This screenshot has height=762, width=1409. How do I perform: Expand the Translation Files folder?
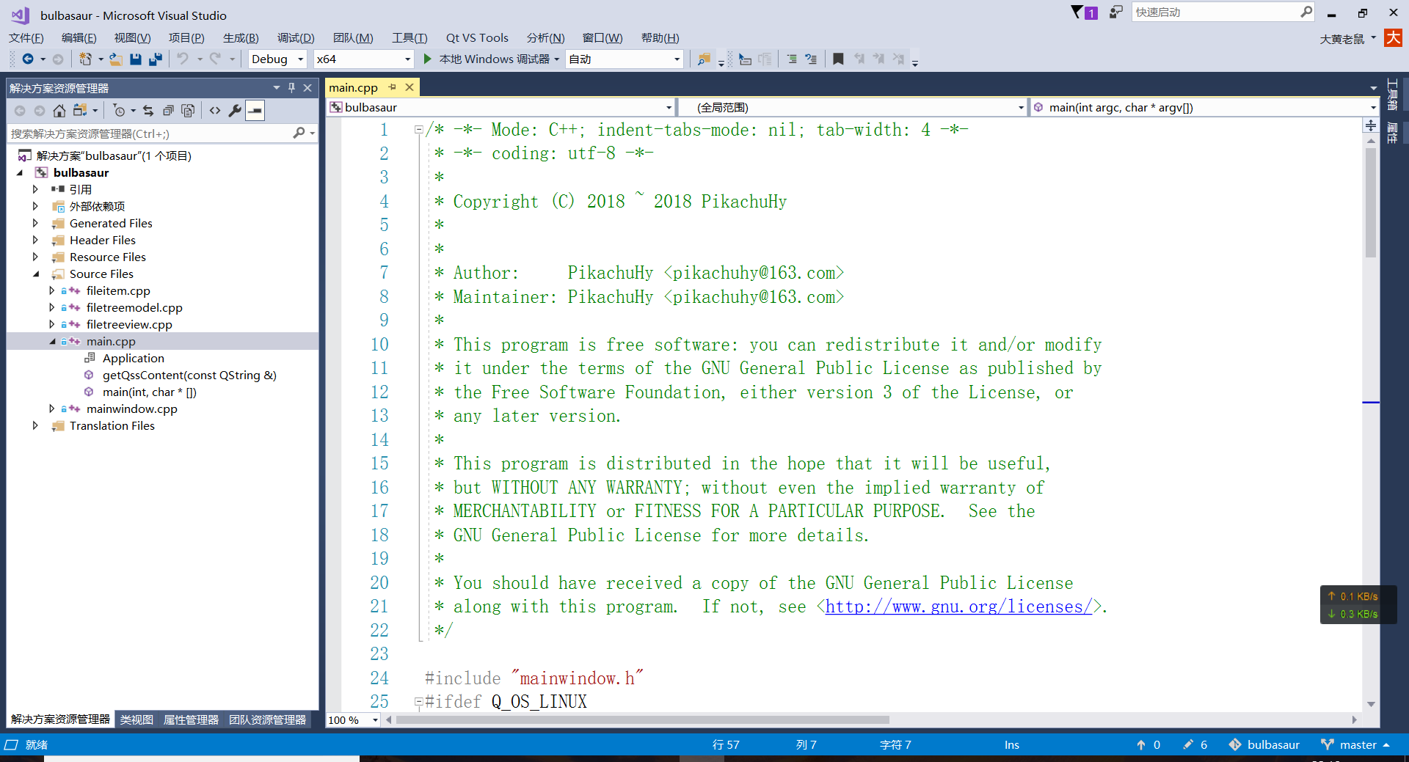click(x=35, y=425)
